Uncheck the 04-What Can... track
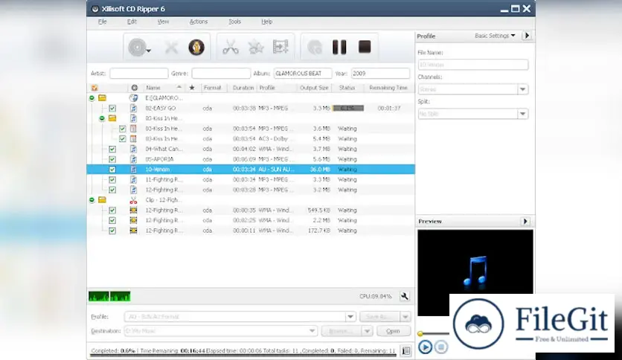The height and width of the screenshot is (360, 622). pyautogui.click(x=112, y=149)
